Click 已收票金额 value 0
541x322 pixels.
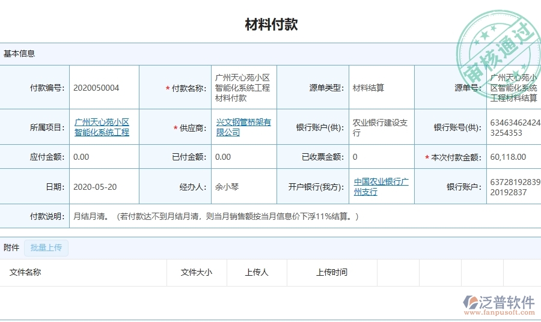(355, 157)
